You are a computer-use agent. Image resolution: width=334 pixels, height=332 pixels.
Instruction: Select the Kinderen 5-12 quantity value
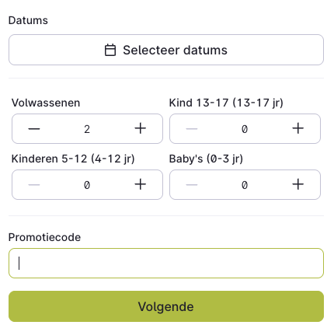point(87,185)
